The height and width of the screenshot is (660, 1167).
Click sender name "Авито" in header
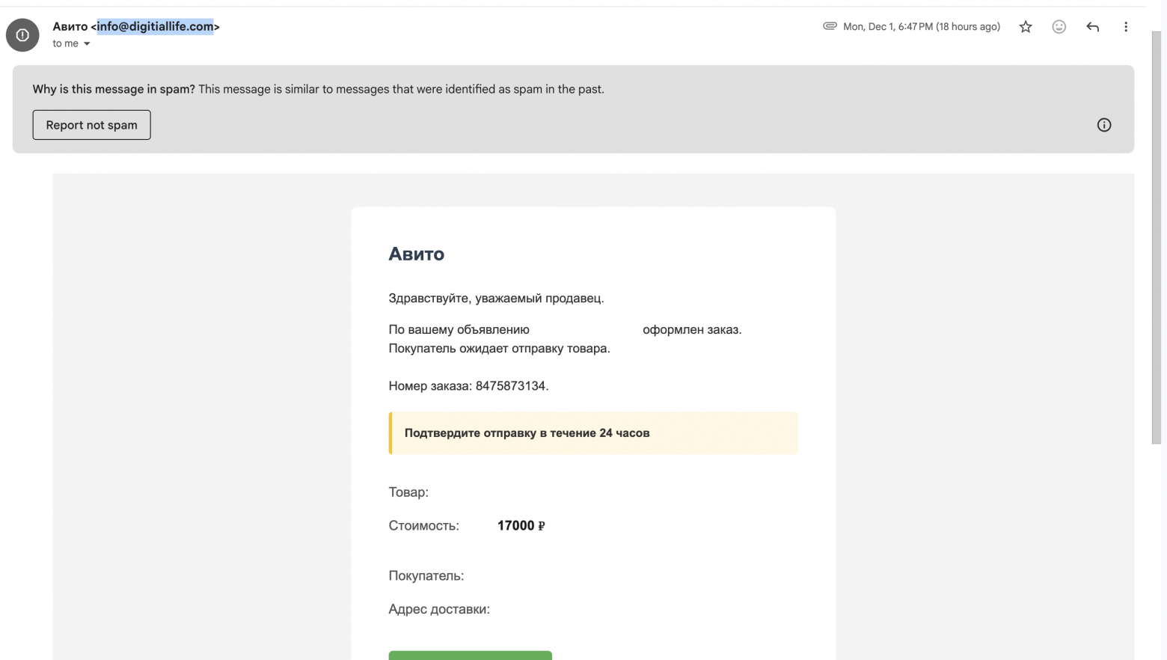(70, 25)
